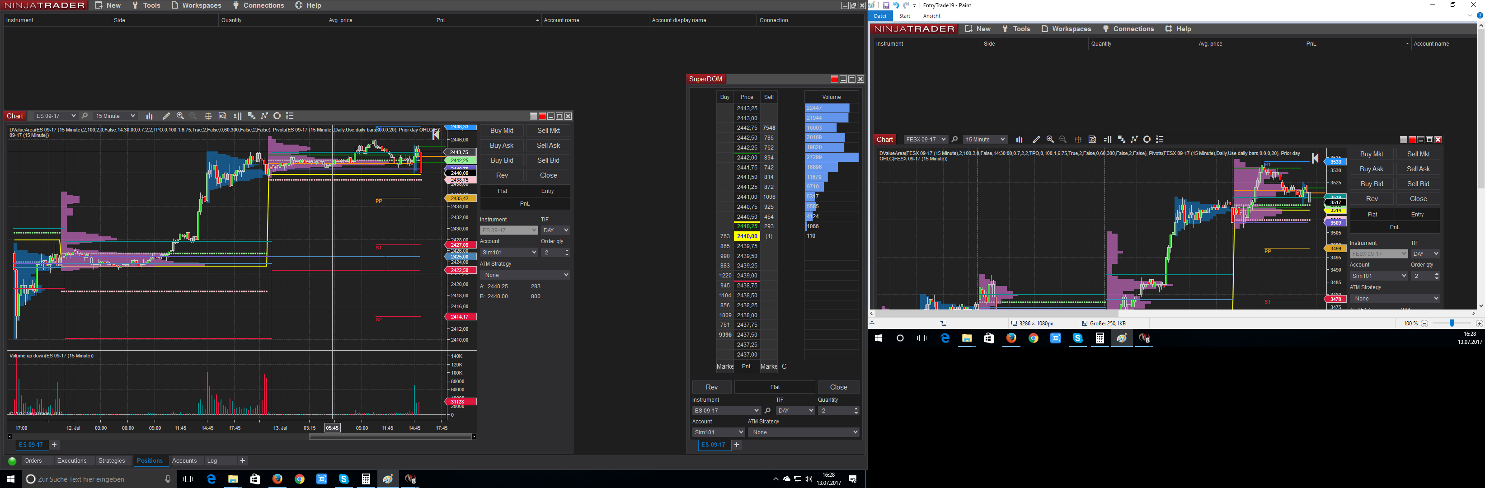The image size is (1485, 488).
Task: Click the Close button in the SuperDOM
Action: pos(839,387)
